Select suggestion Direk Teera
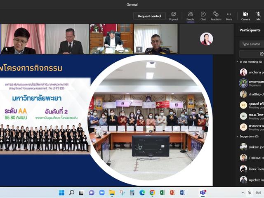 (x=252, y=169)
